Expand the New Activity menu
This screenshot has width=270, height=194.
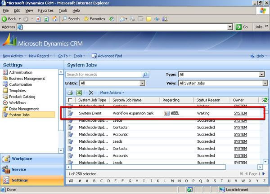click(14, 56)
